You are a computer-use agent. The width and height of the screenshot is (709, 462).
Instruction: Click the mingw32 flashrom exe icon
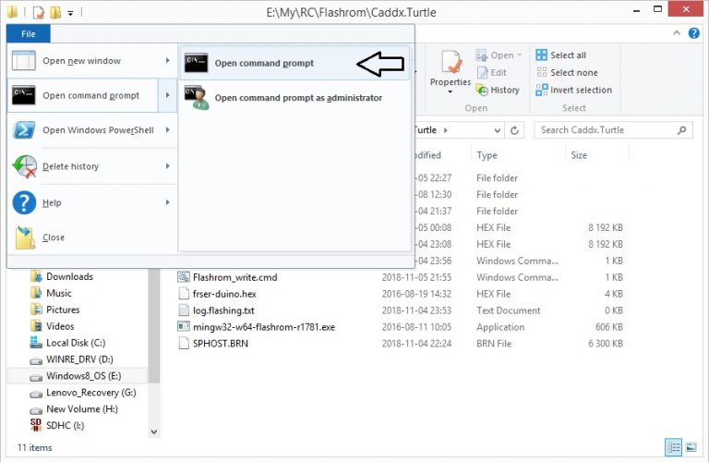pyautogui.click(x=184, y=327)
